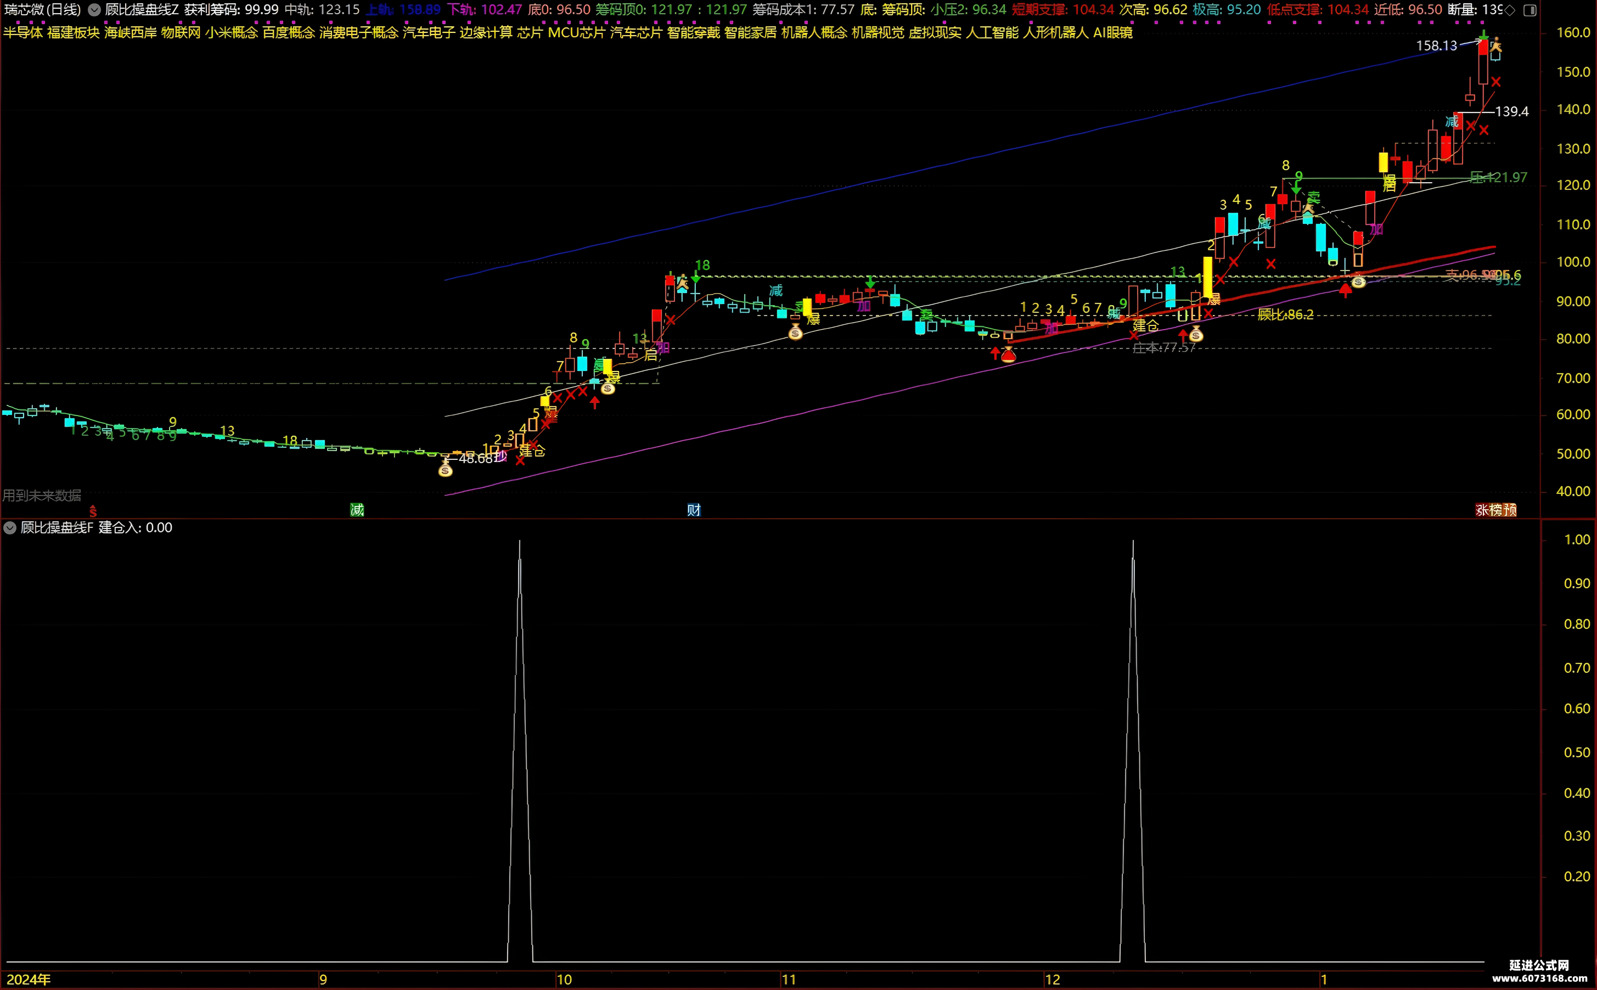Image resolution: width=1597 pixels, height=990 pixels.
Task: Select the 半导体 sector tag
Action: pos(23,32)
